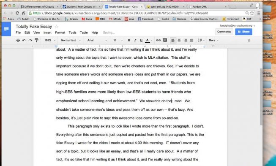This screenshot has width=276, height=166.
Task: Add a comment using toolbar comment icon
Action: [165, 40]
